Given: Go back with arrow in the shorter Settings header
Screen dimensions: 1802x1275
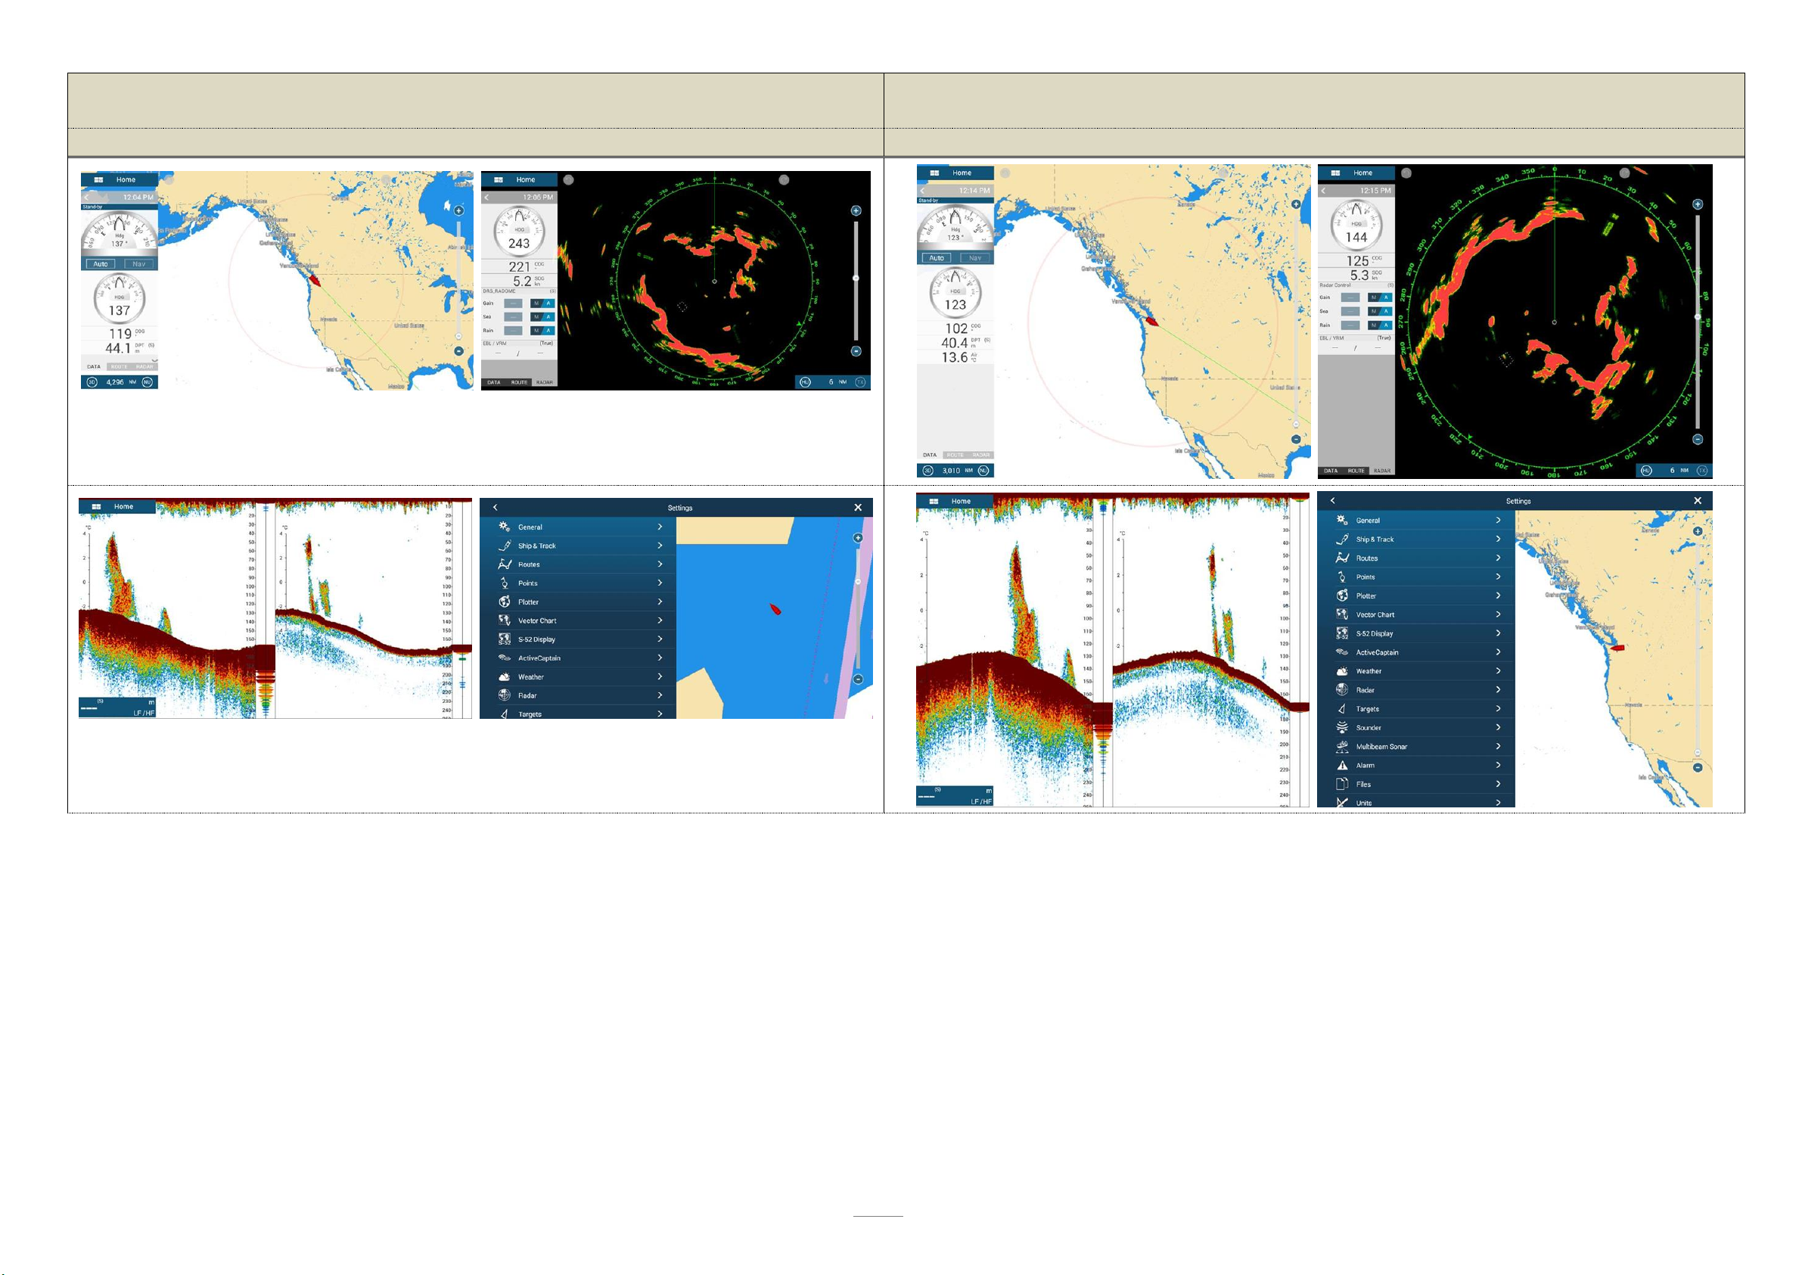Looking at the screenshot, I should [496, 508].
